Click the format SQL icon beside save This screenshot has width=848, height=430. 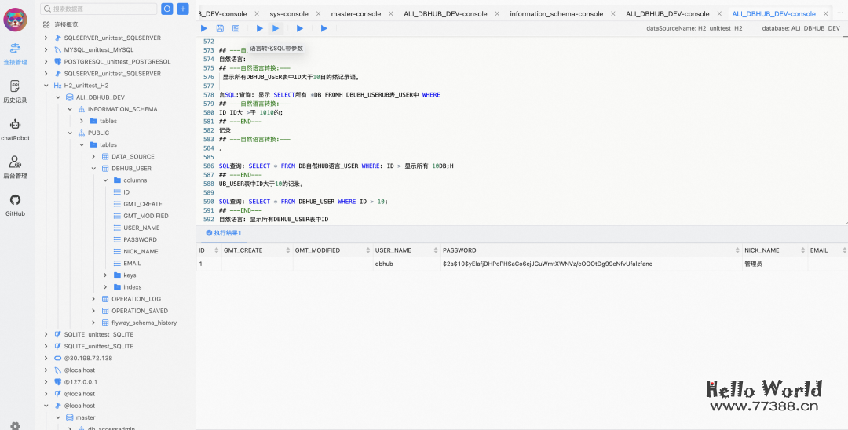pyautogui.click(x=236, y=28)
